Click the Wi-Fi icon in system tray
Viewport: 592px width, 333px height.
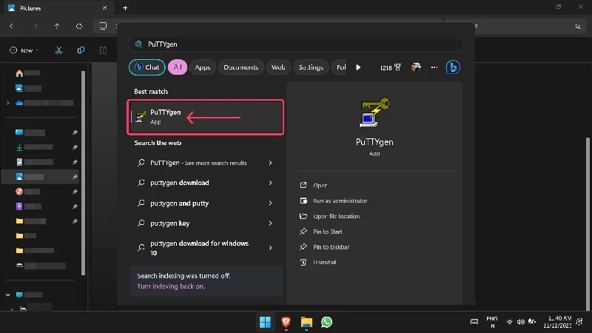tap(509, 322)
